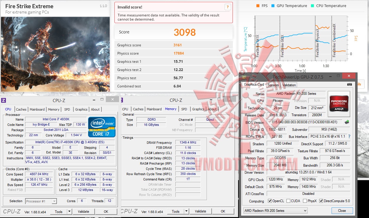The height and width of the screenshot is (218, 369).
Task: Select Caches tab in right CPU-Z window
Action: [x=138, y=109]
